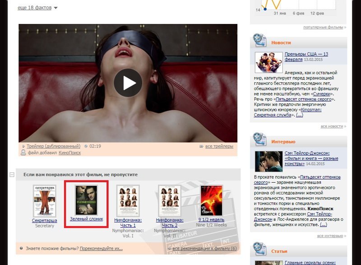
Task: Go to 'все новости' page
Action: (x=332, y=126)
